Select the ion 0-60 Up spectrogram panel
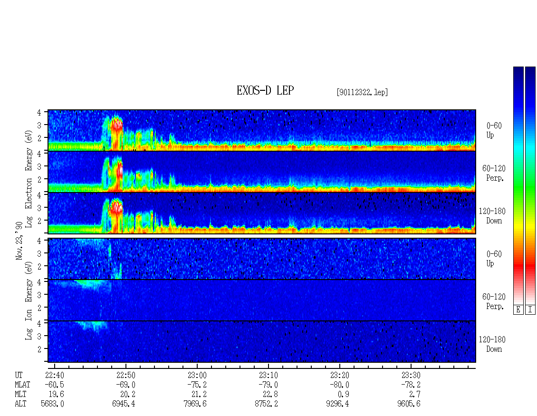 click(262, 259)
